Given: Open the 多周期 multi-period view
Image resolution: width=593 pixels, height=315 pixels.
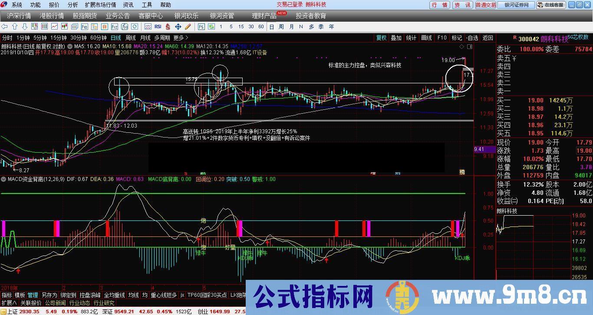Looking at the screenshot, I should click(162, 38).
